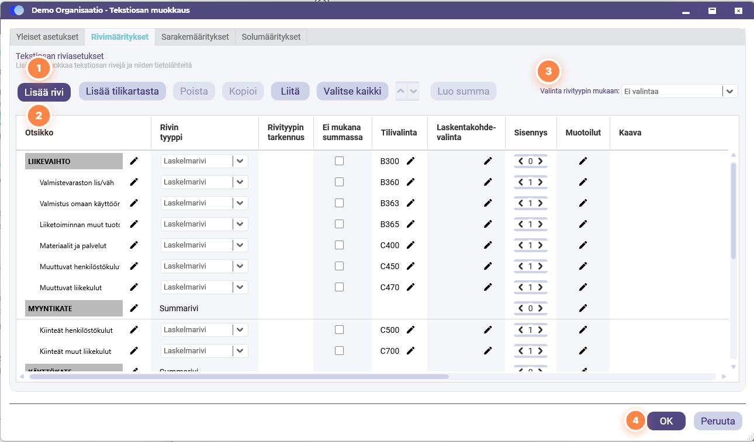Edit the LIIKEVAIHTO title with pencil icon
Image resolution: width=754 pixels, height=442 pixels.
134,161
